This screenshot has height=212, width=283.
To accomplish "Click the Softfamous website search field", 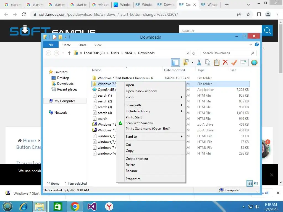I will (x=220, y=31).
